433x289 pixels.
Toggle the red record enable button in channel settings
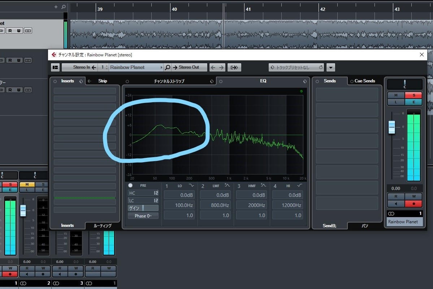point(413,204)
